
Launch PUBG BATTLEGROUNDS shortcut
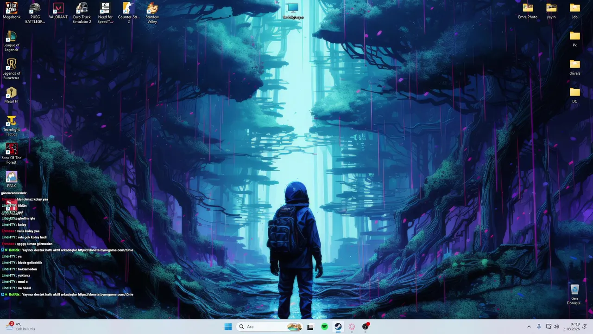35,13
